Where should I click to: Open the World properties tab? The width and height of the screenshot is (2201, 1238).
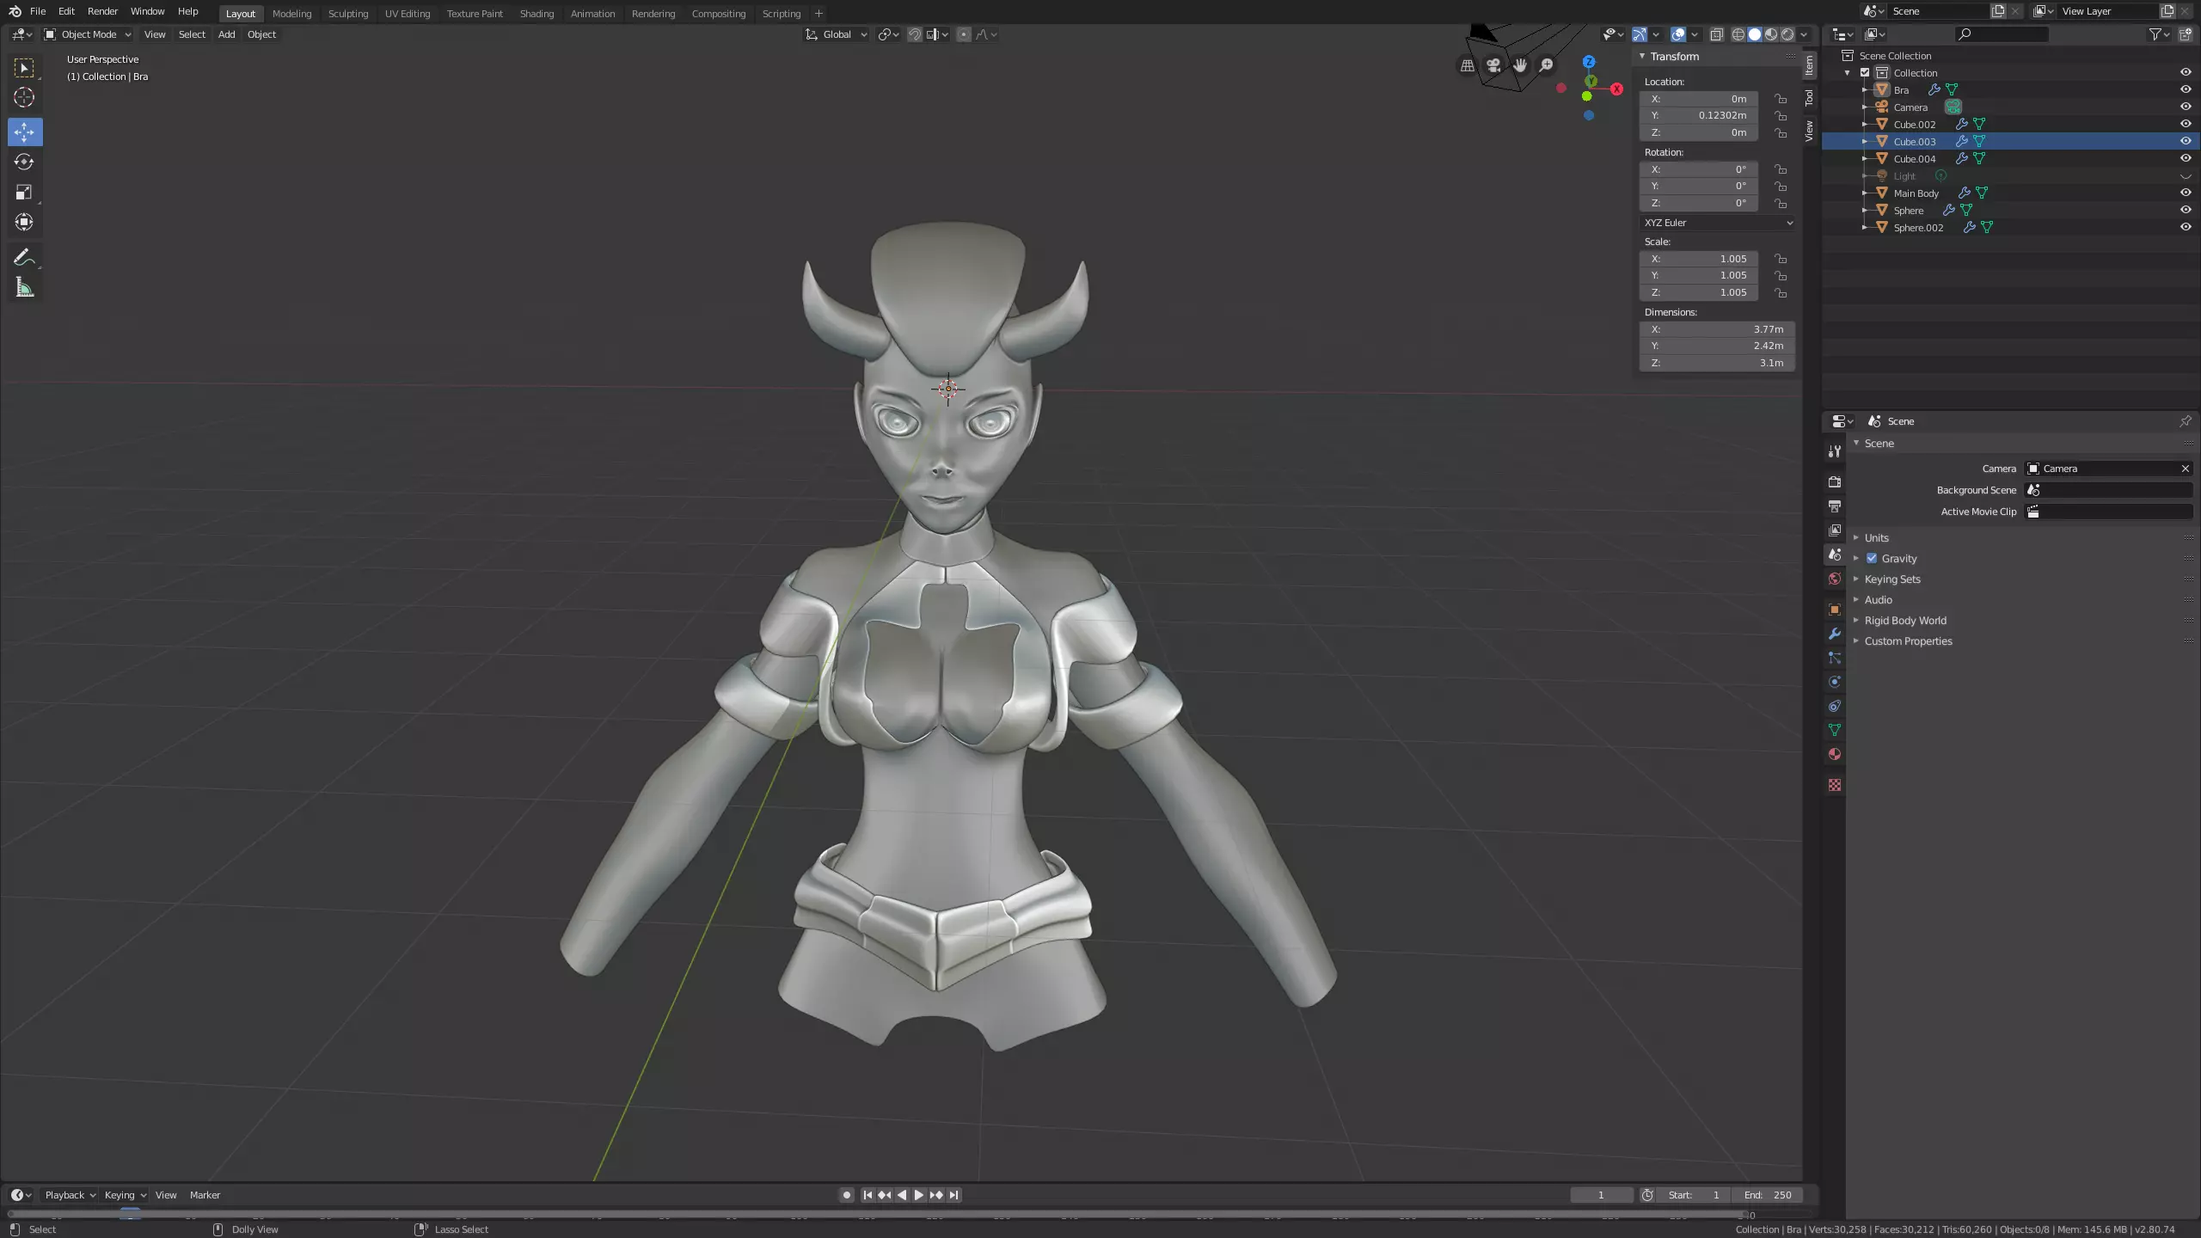(1834, 579)
